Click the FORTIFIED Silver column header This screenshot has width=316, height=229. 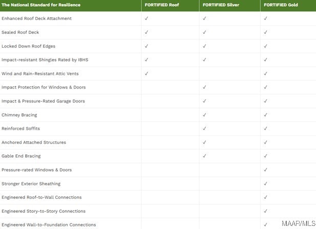221,5
